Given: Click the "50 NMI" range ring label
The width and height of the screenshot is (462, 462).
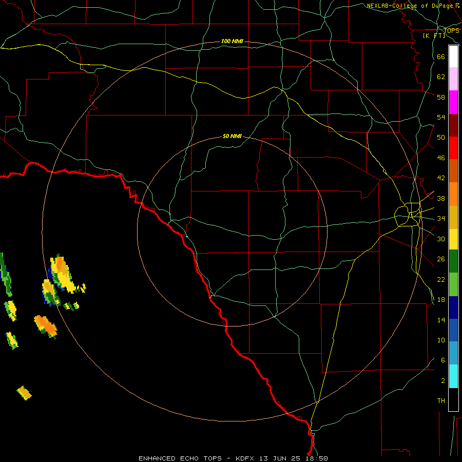Looking at the screenshot, I should pos(232,136).
